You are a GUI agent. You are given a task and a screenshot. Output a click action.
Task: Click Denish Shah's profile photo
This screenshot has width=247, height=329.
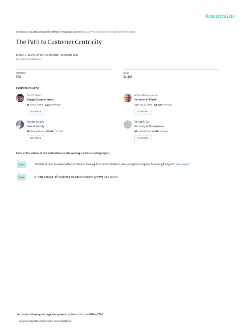point(20,98)
